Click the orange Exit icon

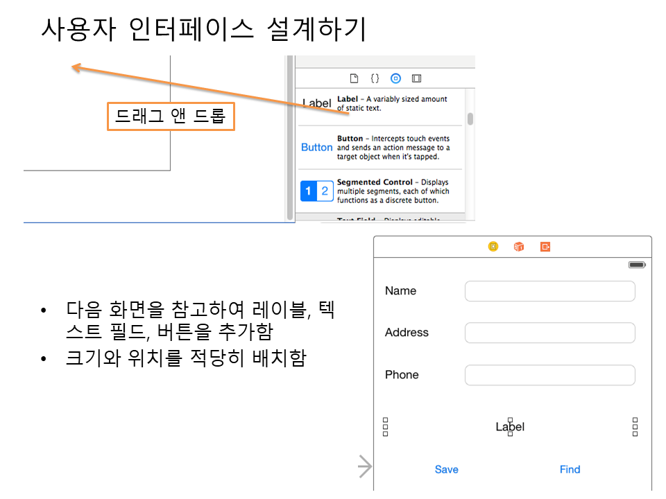[545, 247]
